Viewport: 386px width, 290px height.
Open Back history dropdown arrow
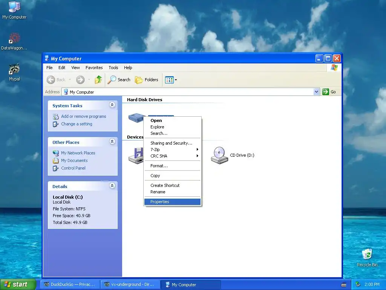pyautogui.click(x=70, y=80)
